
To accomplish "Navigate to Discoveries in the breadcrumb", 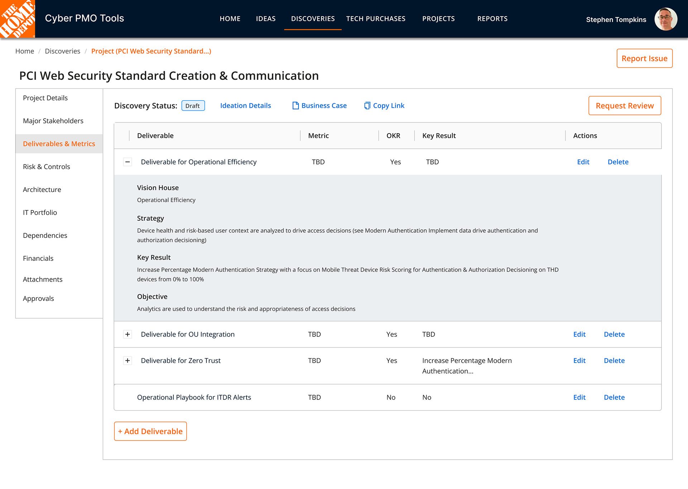I will pyautogui.click(x=62, y=51).
